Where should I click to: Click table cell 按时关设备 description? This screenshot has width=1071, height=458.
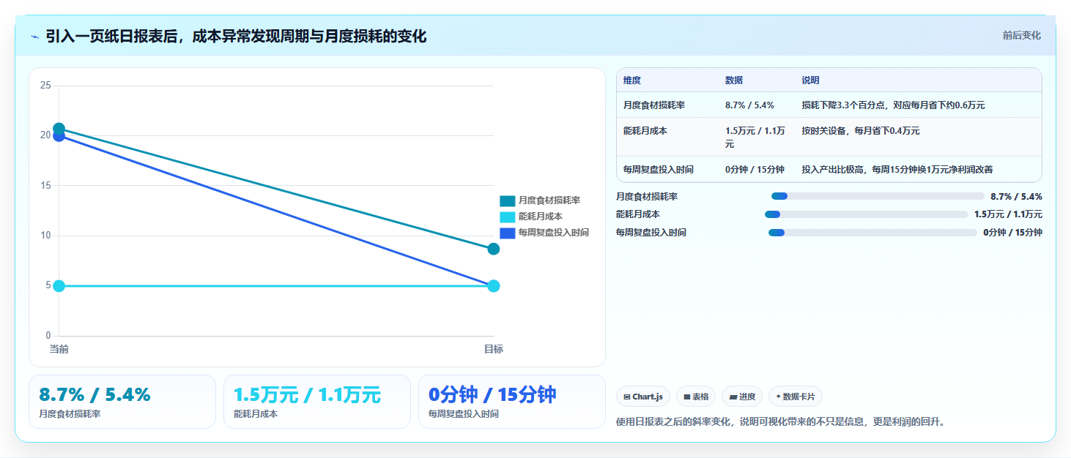pos(861,130)
